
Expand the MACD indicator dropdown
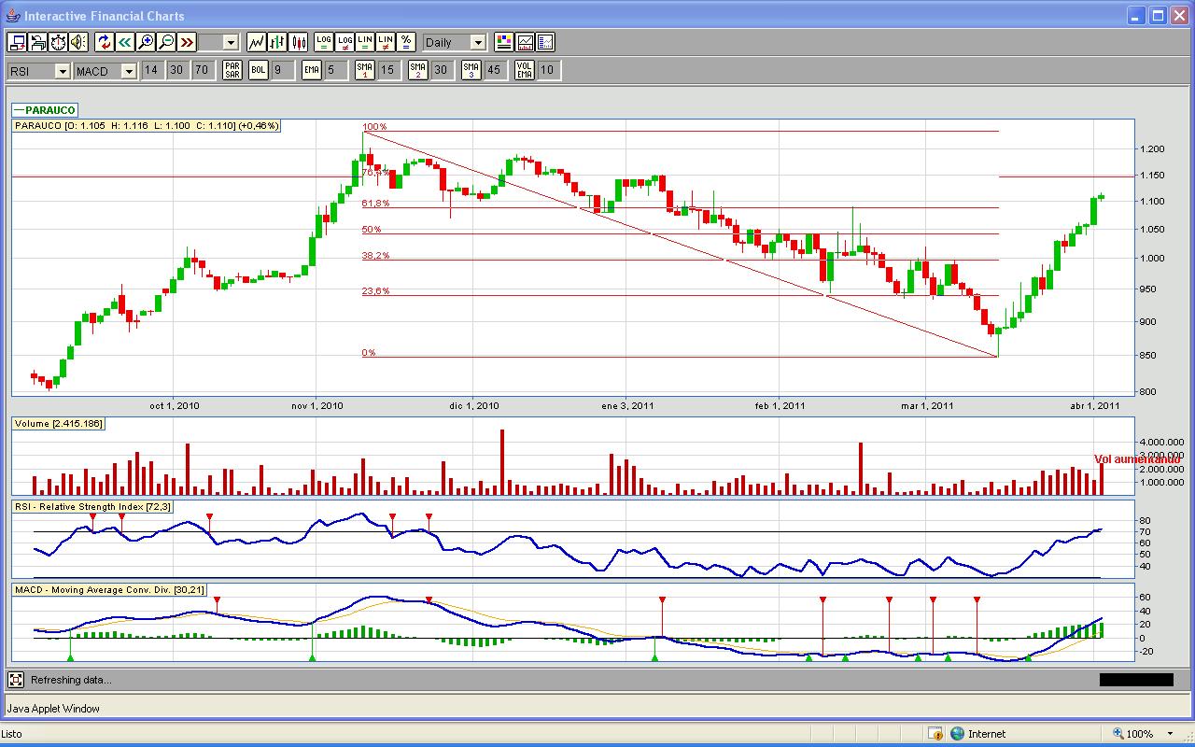pos(129,71)
